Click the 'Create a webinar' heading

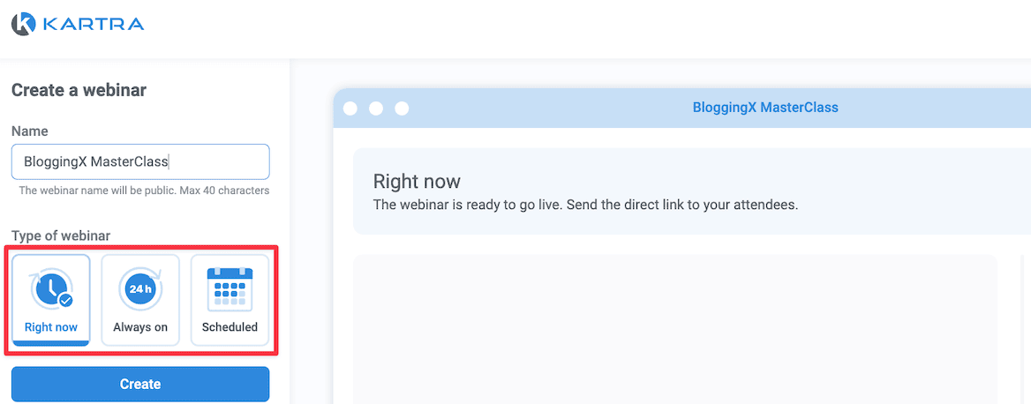pyautogui.click(x=79, y=90)
